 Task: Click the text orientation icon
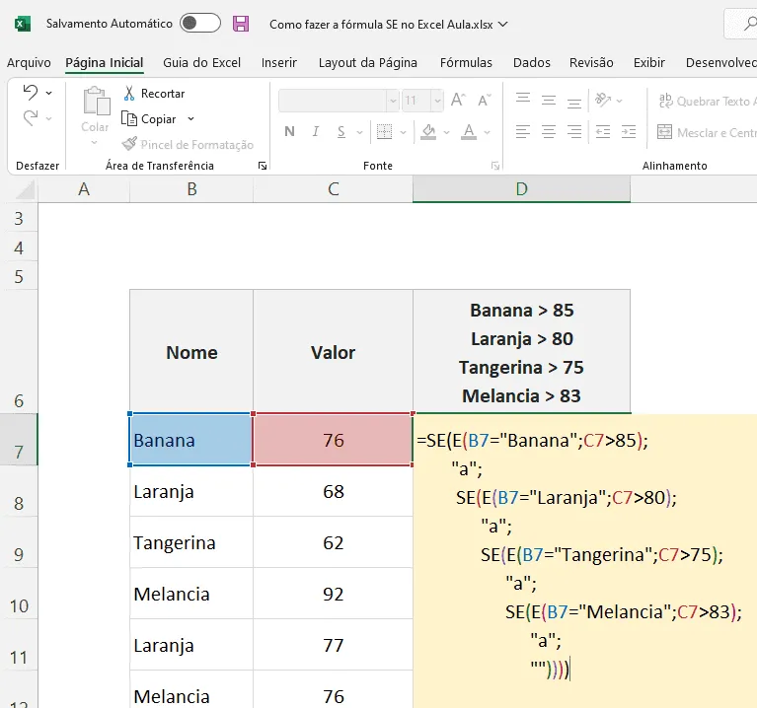603,100
